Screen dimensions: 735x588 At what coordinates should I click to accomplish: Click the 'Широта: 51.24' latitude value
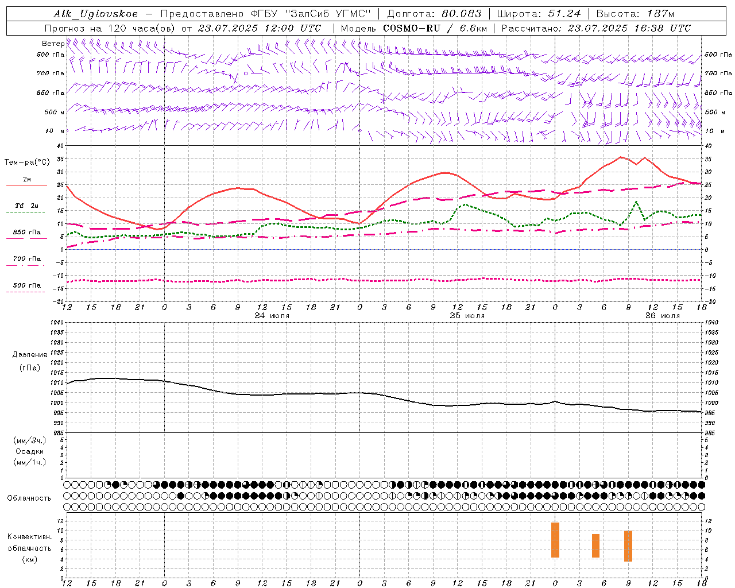tap(539, 14)
